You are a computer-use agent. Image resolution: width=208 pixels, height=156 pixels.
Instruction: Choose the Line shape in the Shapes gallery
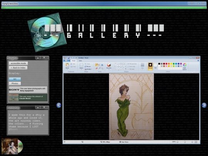click(116, 64)
